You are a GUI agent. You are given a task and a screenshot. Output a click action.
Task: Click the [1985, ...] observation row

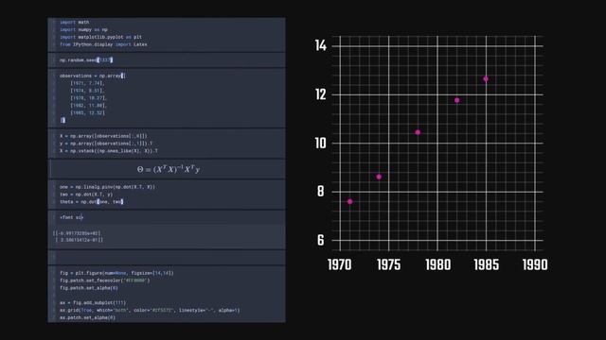click(x=87, y=113)
